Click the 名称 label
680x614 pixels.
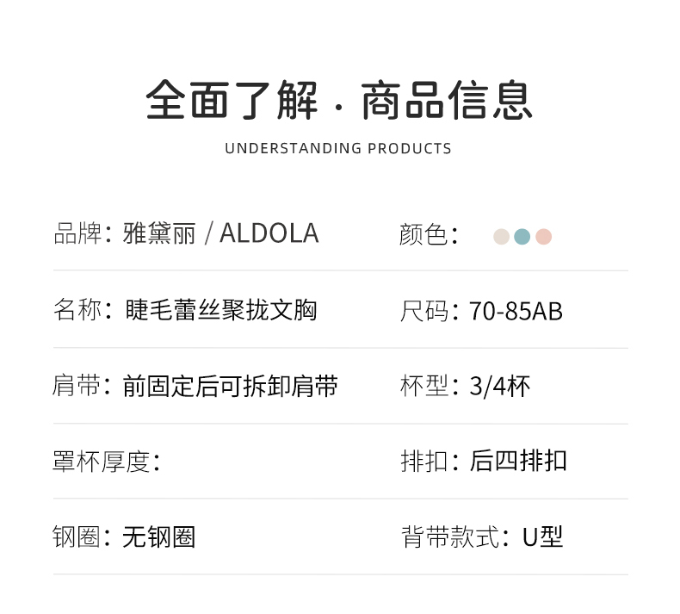pyautogui.click(x=77, y=310)
